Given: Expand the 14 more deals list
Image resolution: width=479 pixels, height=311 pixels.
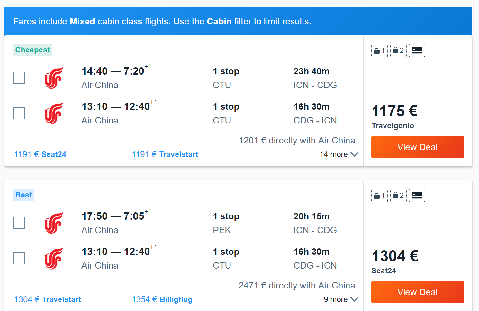Looking at the screenshot, I should point(339,154).
